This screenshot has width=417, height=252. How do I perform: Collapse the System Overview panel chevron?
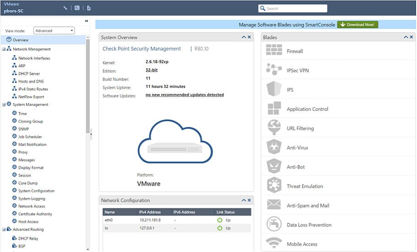pos(244,37)
